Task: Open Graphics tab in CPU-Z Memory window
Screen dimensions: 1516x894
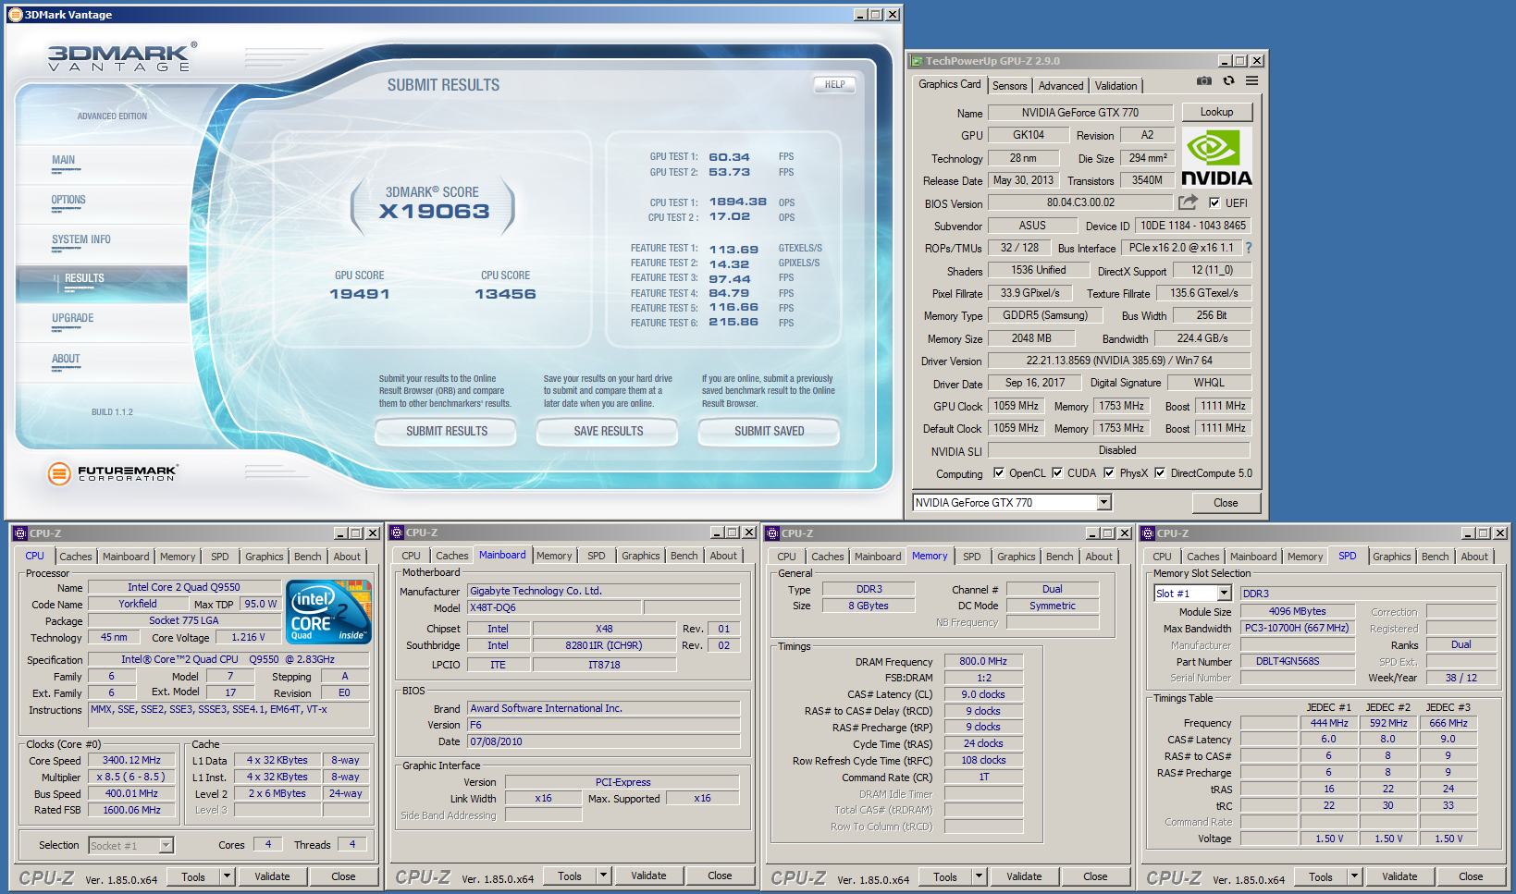Action: (x=1017, y=557)
